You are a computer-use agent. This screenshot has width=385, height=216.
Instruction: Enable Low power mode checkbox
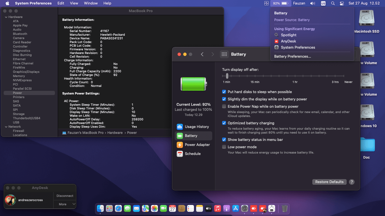coord(224,147)
